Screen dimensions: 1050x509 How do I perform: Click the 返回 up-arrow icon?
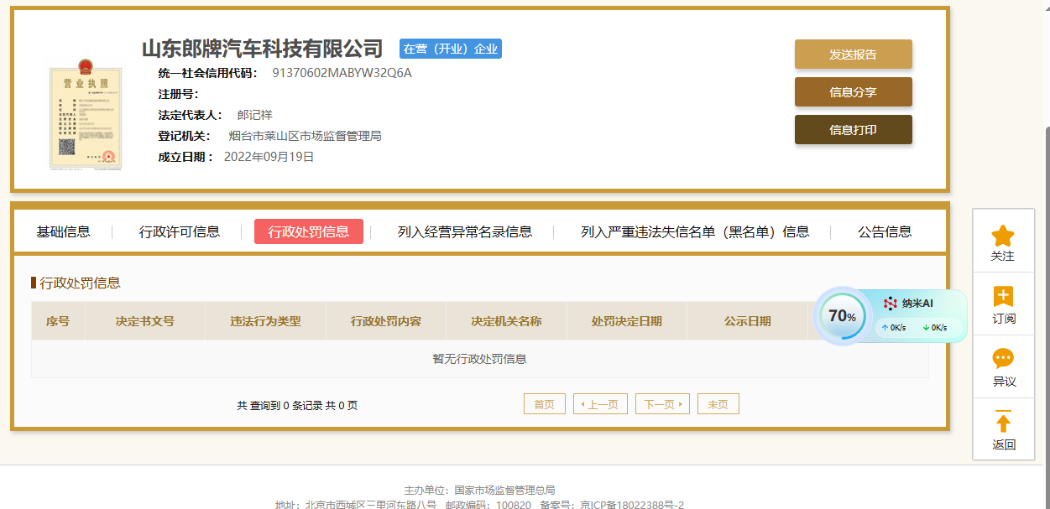(x=1003, y=422)
